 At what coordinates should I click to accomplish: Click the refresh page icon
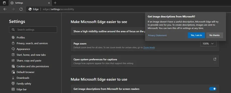(x=21, y=9)
